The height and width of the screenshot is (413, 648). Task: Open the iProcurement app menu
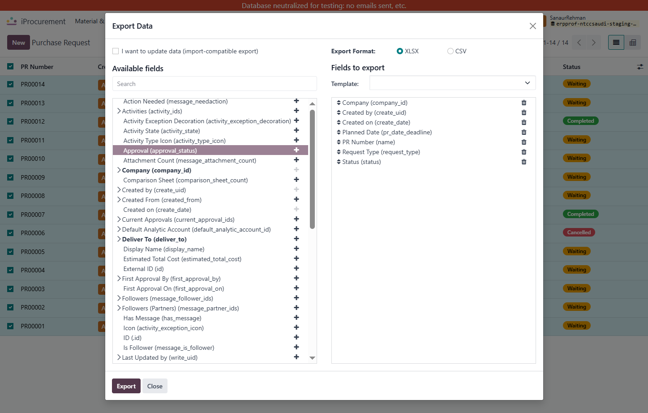click(x=12, y=21)
